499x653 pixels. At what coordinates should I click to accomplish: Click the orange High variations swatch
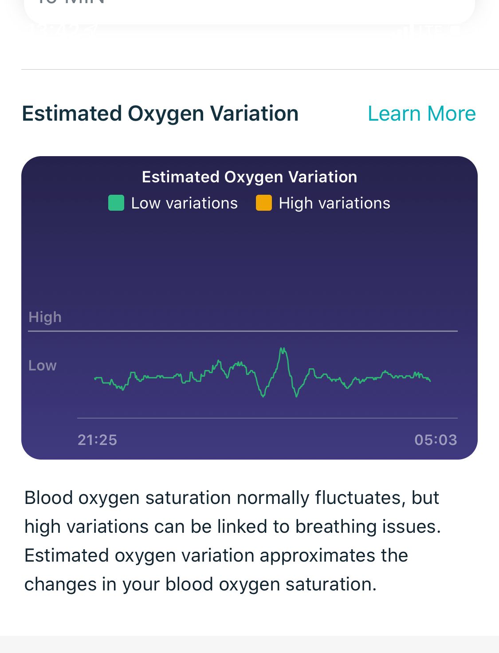click(264, 203)
